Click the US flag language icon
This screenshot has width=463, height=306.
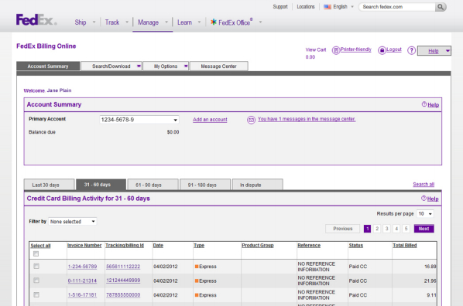[x=328, y=7]
